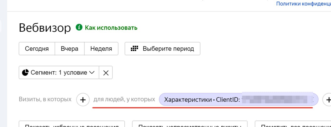
Task: Expand the Сегмент: 1 условие dropdown
Action: (59, 72)
